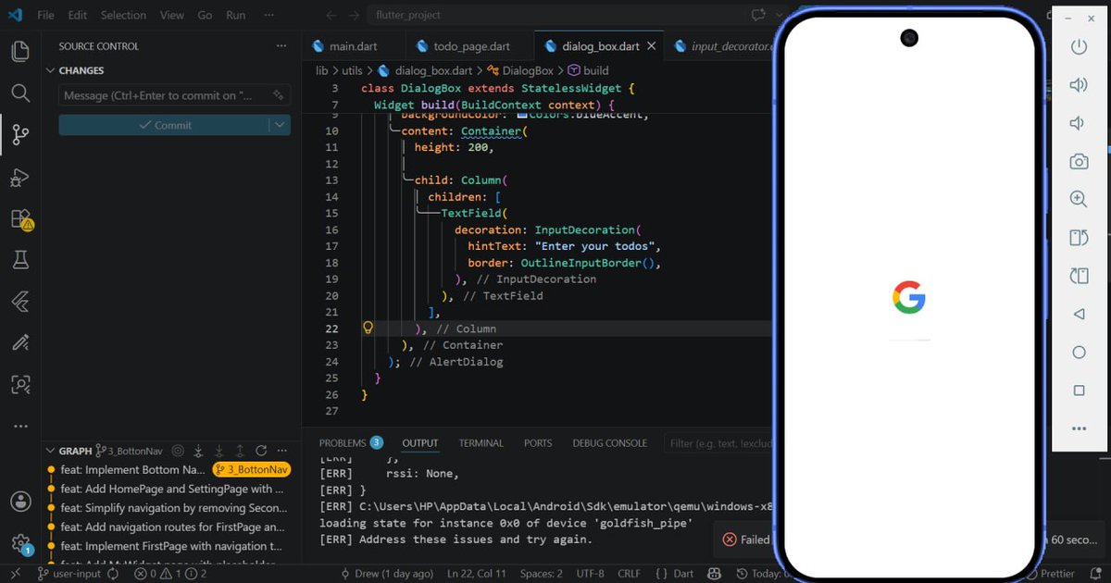This screenshot has width=1111, height=583.
Task: Open the Explorer view in activity bar
Action: pyautogui.click(x=20, y=51)
